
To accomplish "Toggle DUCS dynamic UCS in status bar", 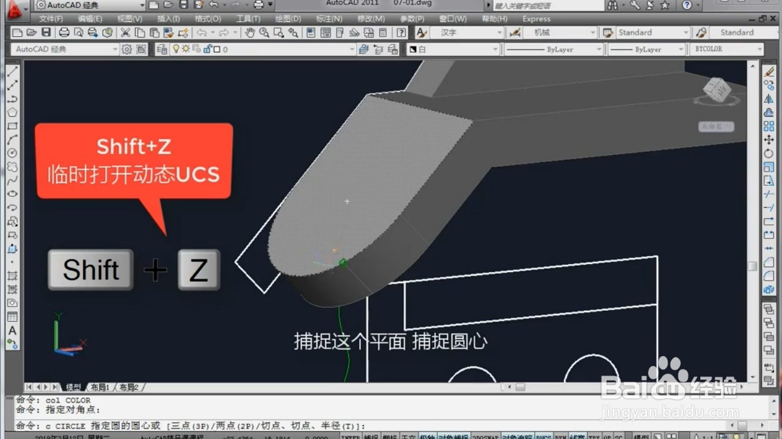I will point(544,436).
